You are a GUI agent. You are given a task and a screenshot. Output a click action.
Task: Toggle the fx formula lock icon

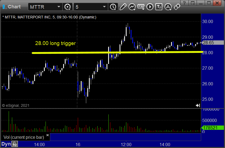[x=15, y=144]
